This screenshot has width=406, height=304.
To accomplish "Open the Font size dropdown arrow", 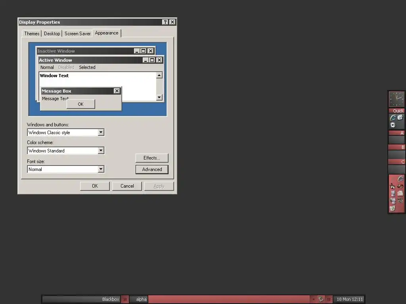I will point(101,169).
